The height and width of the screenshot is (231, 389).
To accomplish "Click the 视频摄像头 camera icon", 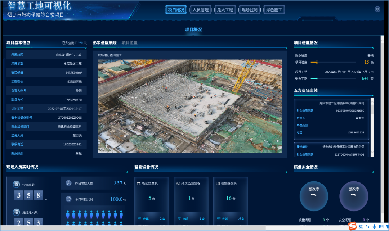I will pos(218,183).
